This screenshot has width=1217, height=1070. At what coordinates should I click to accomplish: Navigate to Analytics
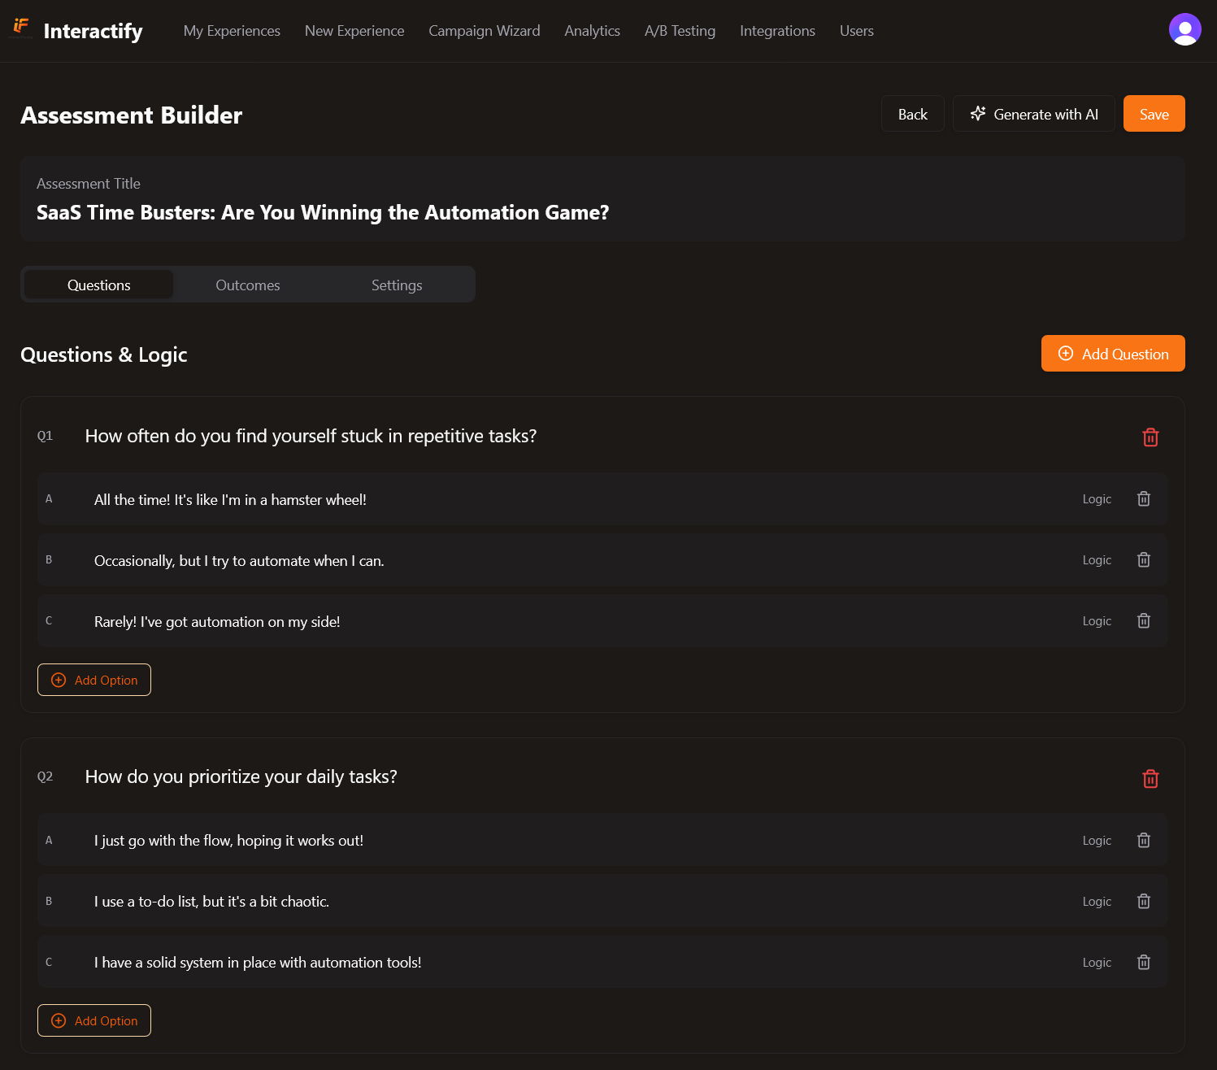pyautogui.click(x=592, y=31)
